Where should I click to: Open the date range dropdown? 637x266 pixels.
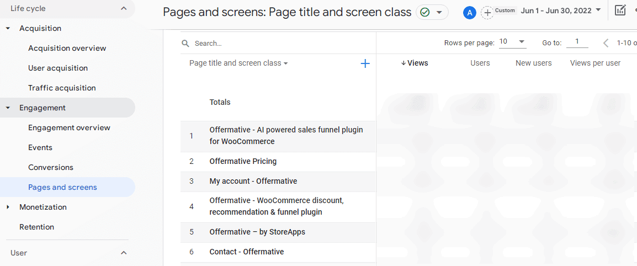[561, 10]
